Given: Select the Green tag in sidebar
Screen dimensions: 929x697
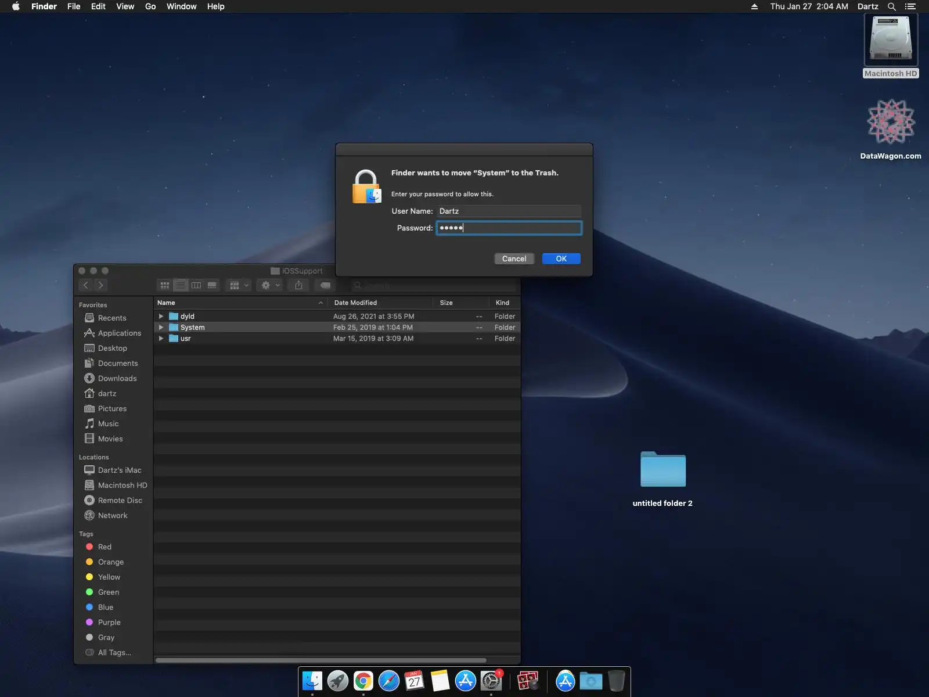Looking at the screenshot, I should pyautogui.click(x=102, y=592).
